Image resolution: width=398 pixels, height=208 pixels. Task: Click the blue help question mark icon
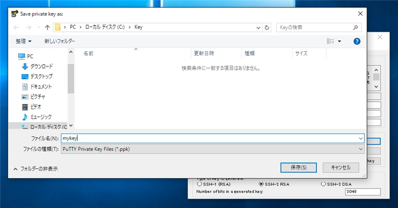tap(357, 41)
